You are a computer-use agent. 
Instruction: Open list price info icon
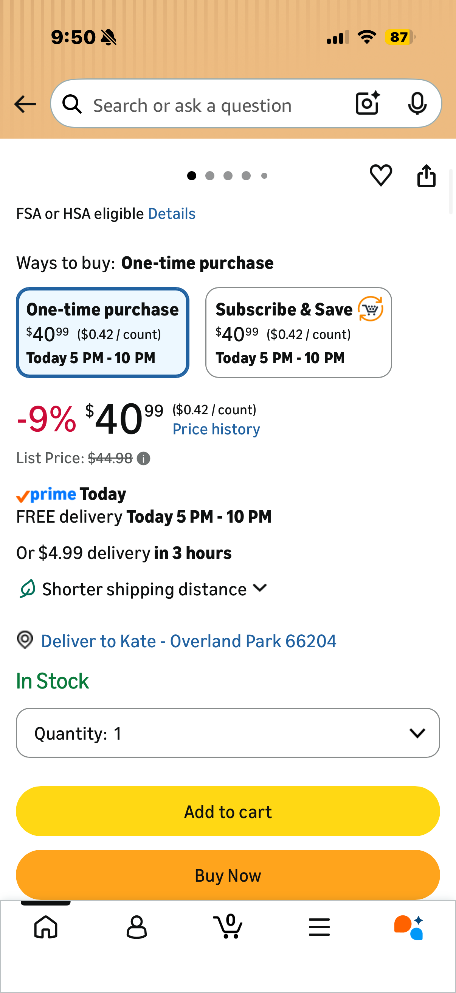[144, 459]
